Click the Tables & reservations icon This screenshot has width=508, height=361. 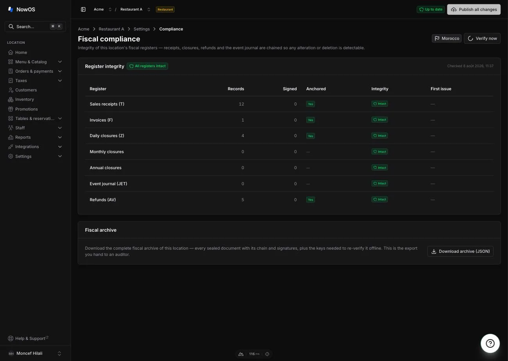pyautogui.click(x=11, y=118)
